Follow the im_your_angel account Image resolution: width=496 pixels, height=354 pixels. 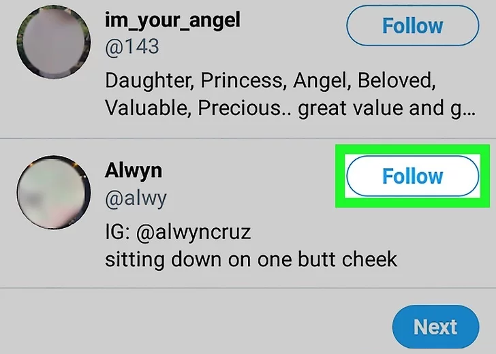pyautogui.click(x=412, y=26)
